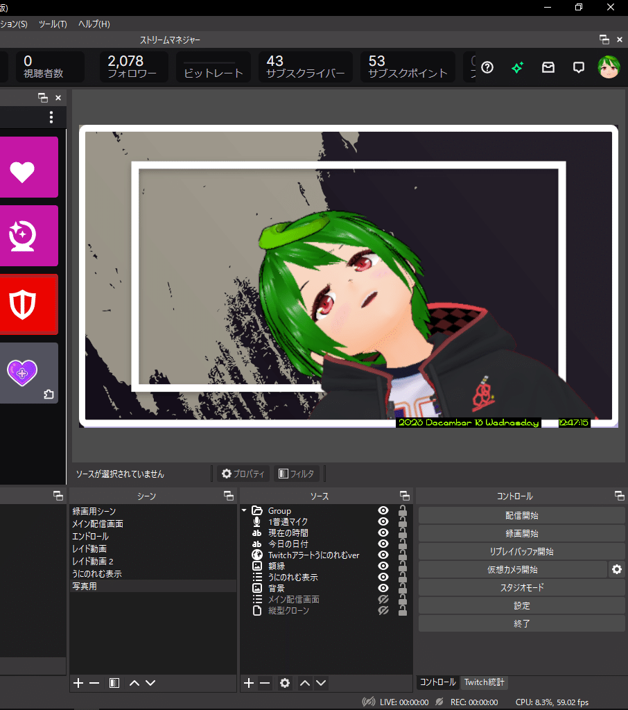
Task: Hide the Twitchアラートうにのれむver source
Action: point(383,555)
